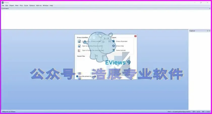
Task: Uncheck Show this screen on startup
Action: click(x=77, y=76)
